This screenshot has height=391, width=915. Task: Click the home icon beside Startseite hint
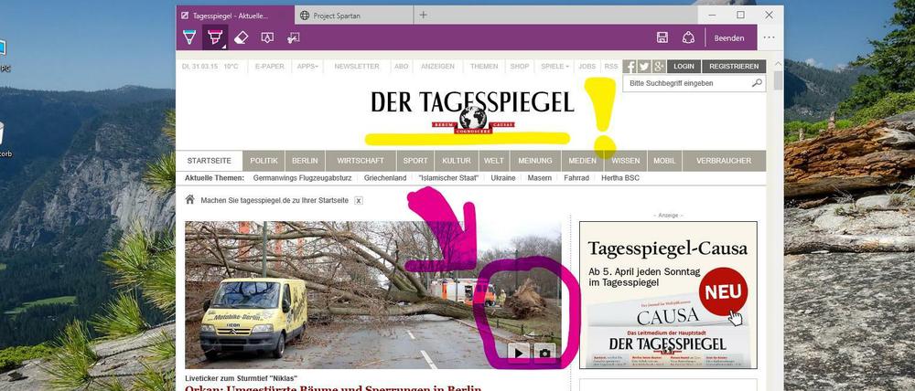(x=189, y=200)
